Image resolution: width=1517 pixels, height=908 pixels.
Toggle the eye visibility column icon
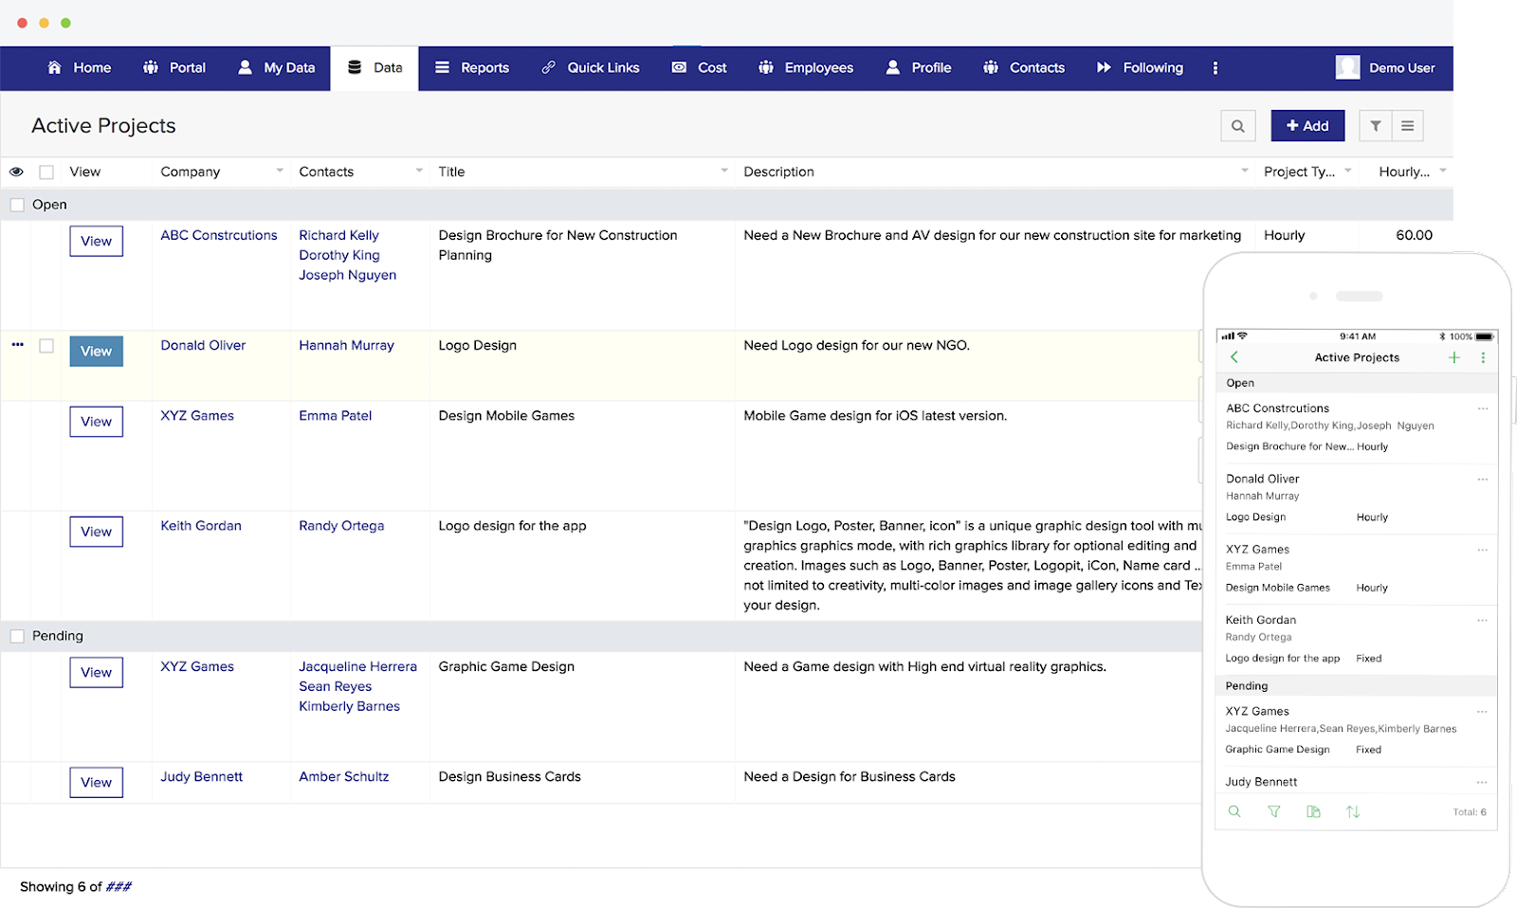[x=16, y=172]
